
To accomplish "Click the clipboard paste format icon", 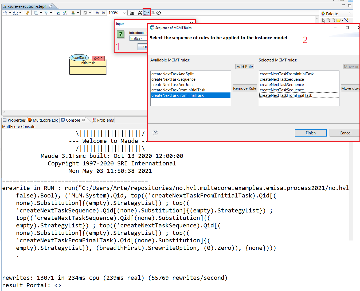I will point(85,13).
